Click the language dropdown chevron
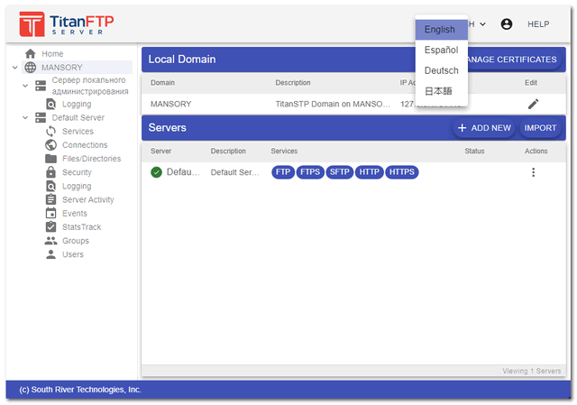This screenshot has height=405, width=577. click(483, 24)
